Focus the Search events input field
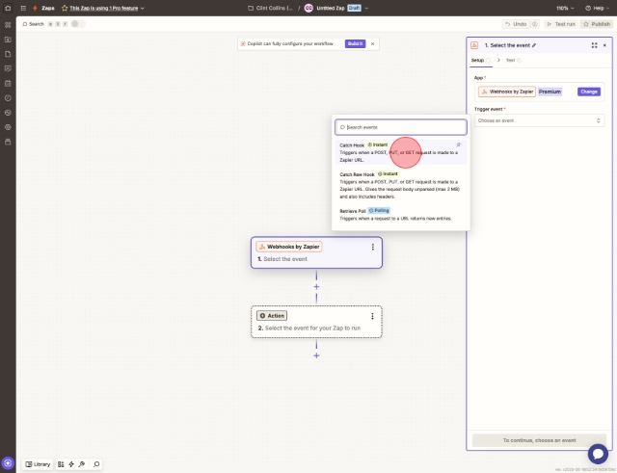617x473 pixels. (401, 127)
